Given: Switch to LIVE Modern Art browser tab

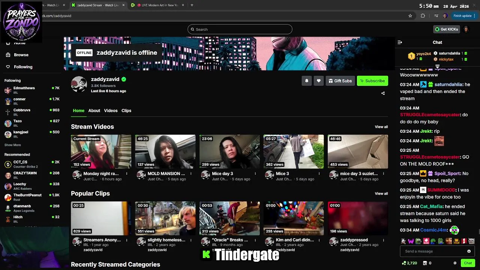Looking at the screenshot, I should [157, 5].
